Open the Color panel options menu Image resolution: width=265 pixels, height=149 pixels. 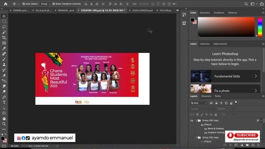pos(263,13)
